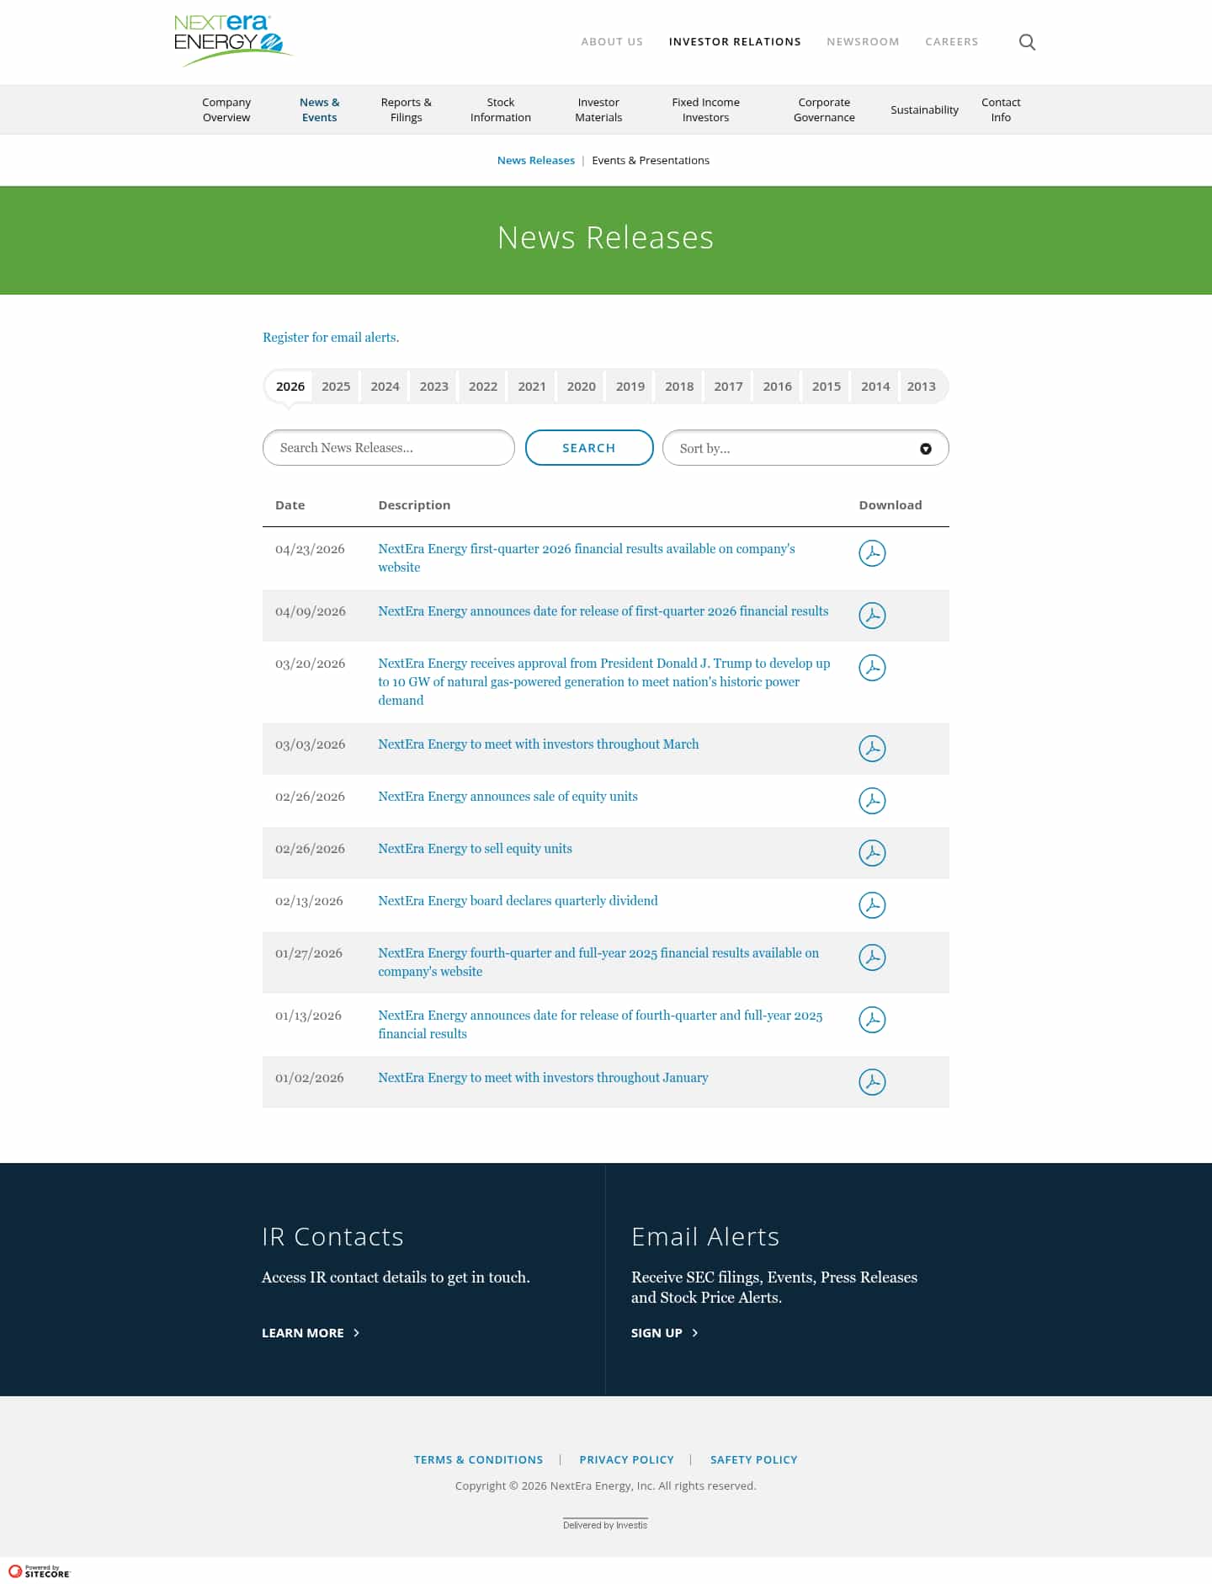Click the Sitecore powered-by badge
Screen dimensions: 1212x1584
[x=40, y=1571]
